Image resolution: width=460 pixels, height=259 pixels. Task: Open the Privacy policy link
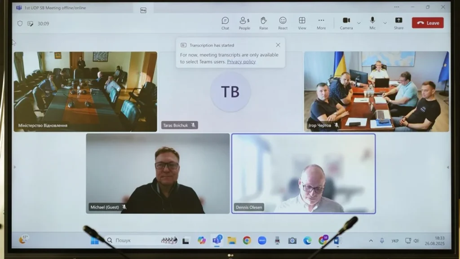click(241, 61)
